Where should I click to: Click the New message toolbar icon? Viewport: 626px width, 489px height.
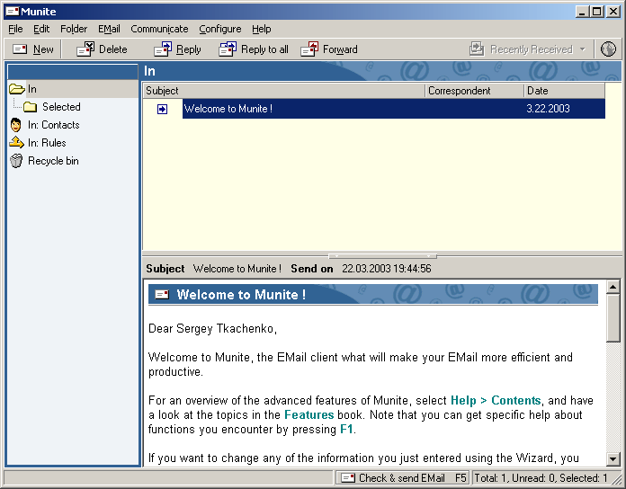(x=20, y=49)
